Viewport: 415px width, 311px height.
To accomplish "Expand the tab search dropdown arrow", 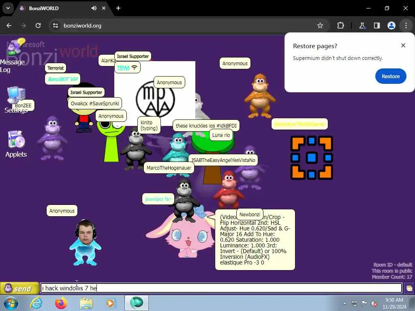I will [x=8, y=8].
